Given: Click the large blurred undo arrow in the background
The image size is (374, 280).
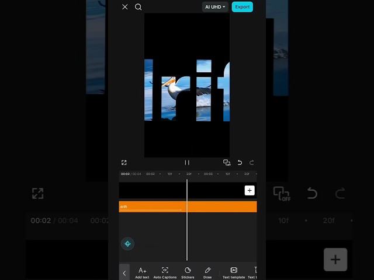Looking at the screenshot, I should [x=313, y=193].
